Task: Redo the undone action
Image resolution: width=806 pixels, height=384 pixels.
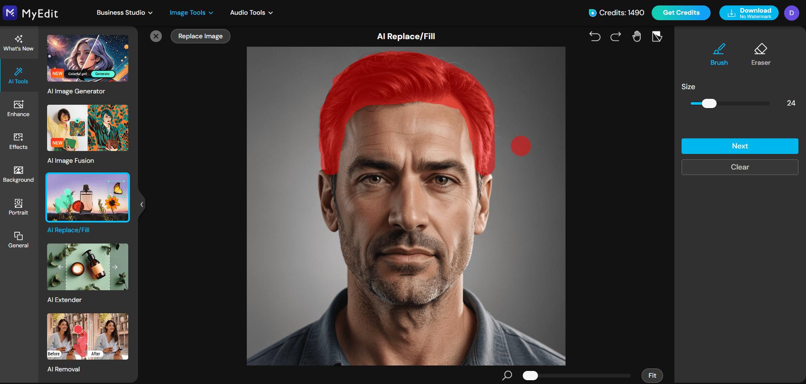Action: 615,36
